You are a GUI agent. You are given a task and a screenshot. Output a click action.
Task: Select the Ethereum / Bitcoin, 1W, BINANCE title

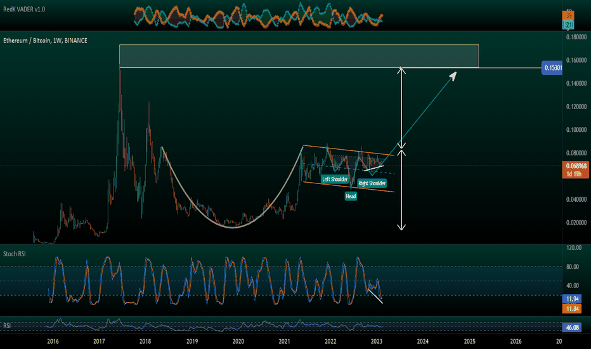coord(45,41)
